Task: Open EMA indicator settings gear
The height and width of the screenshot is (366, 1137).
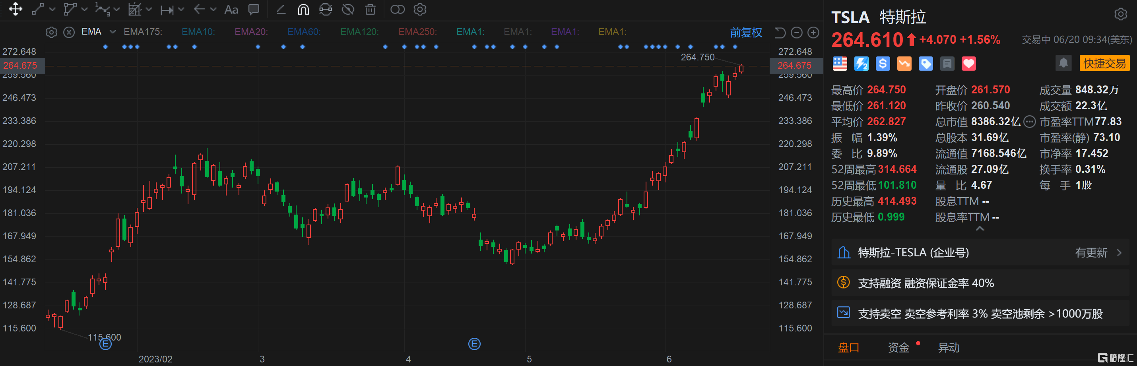Action: (x=52, y=32)
